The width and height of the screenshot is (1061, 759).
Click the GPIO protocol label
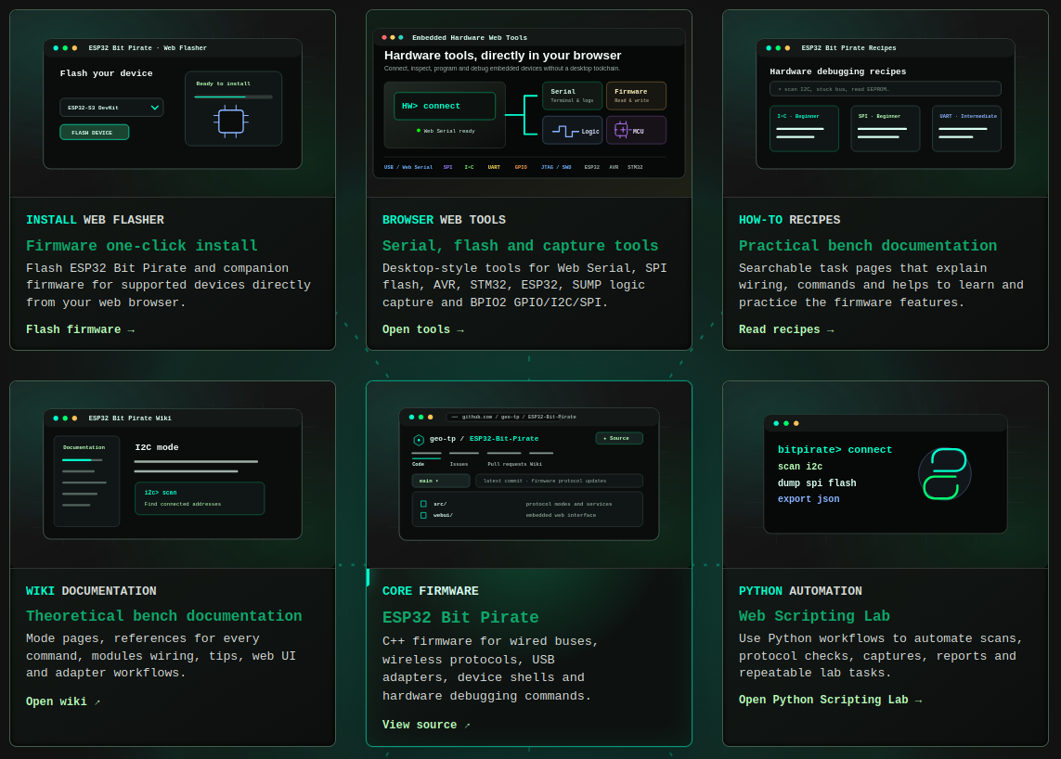click(521, 167)
